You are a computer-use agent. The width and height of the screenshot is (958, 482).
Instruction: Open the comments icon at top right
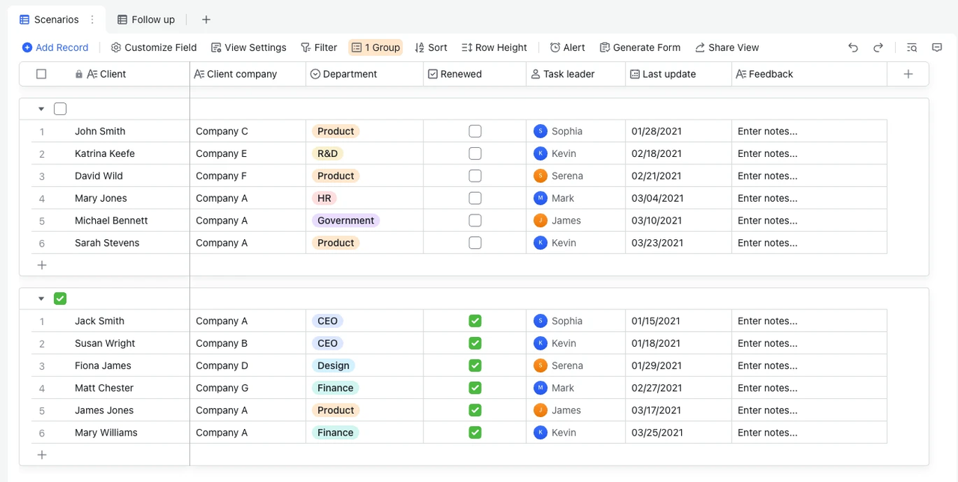[x=936, y=47]
